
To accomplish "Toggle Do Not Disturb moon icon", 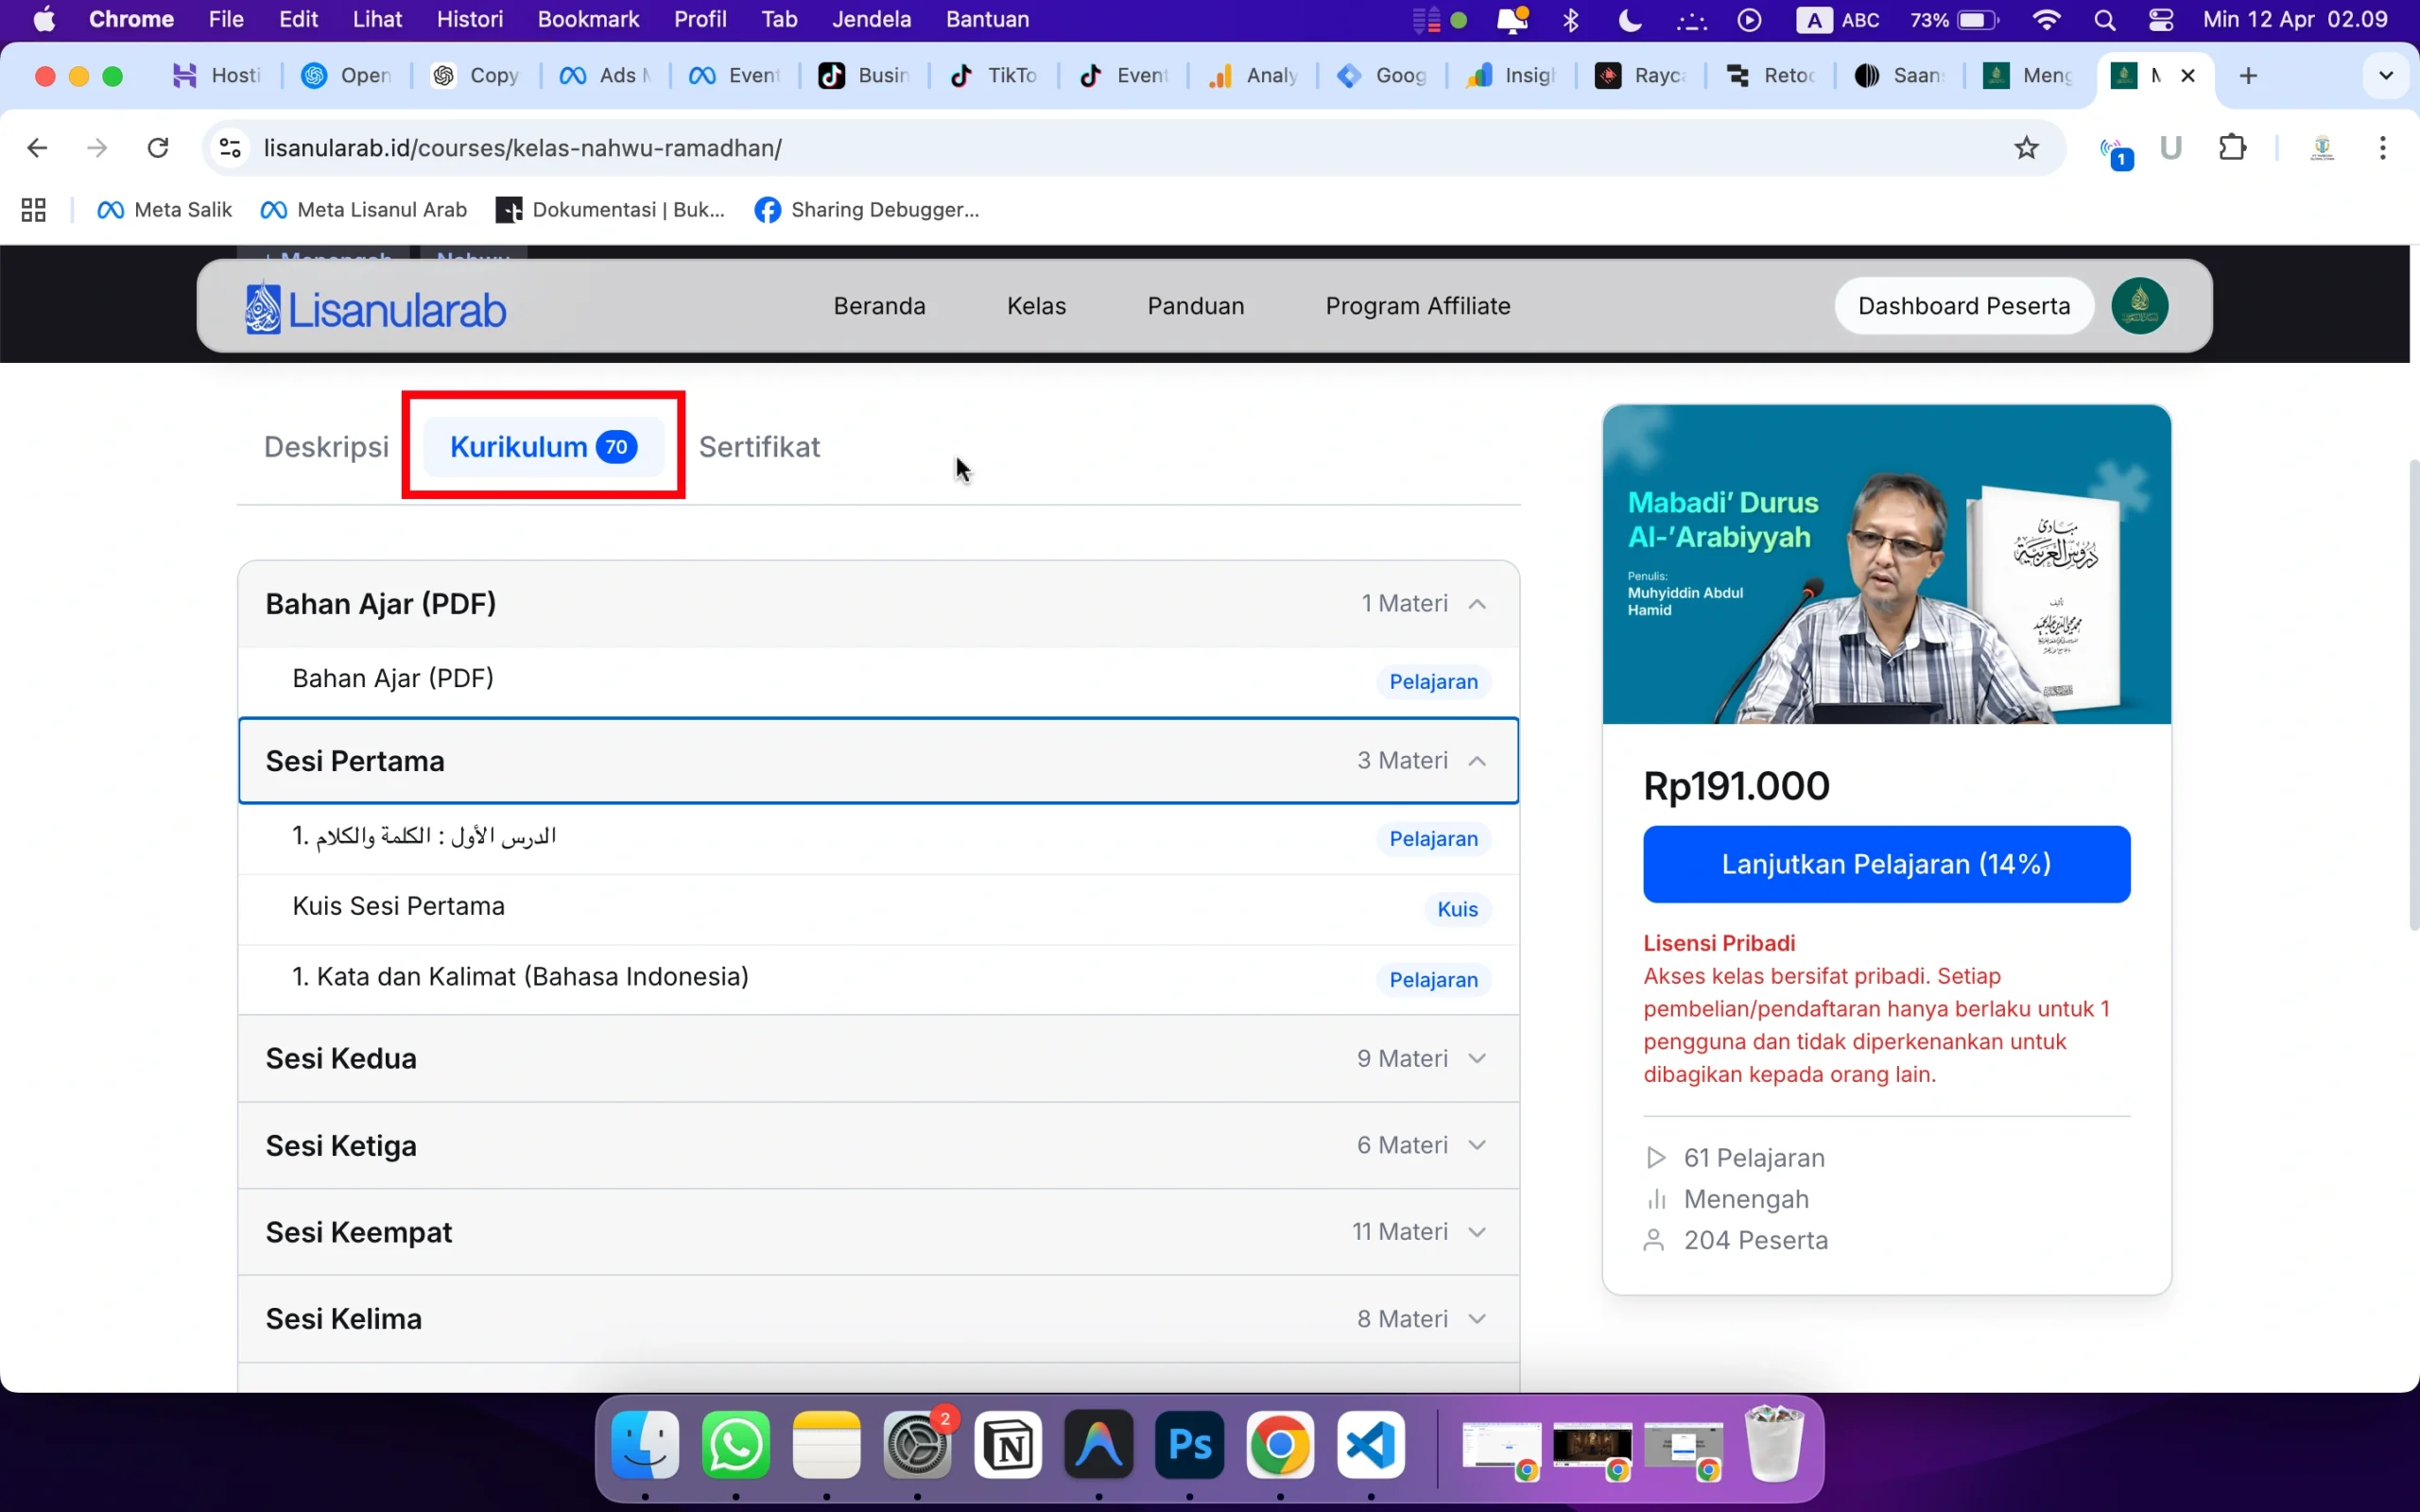I will tap(1630, 20).
